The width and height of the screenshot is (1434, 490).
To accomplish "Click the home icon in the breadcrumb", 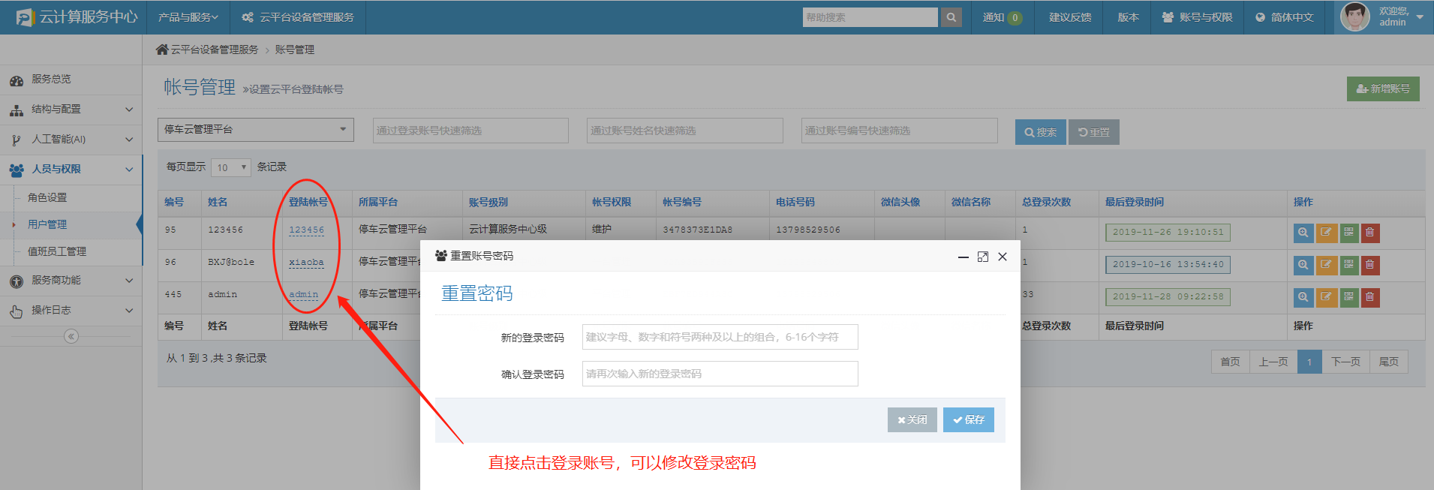I will 162,50.
